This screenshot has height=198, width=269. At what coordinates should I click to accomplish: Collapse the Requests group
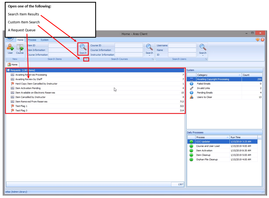[x=8, y=70]
